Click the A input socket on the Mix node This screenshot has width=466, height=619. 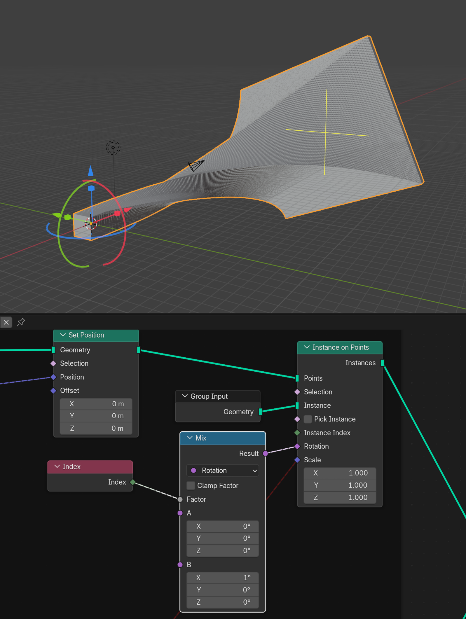tap(180, 513)
